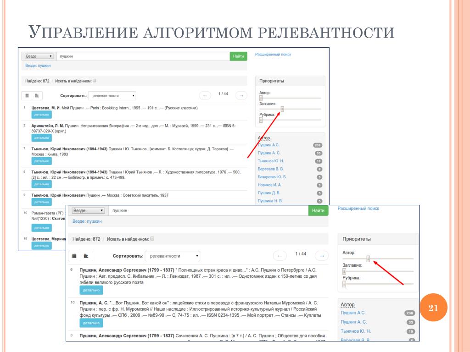This screenshot has width=470, height=352.
Task: Click list view icon in lower window
Action: pos(74,256)
